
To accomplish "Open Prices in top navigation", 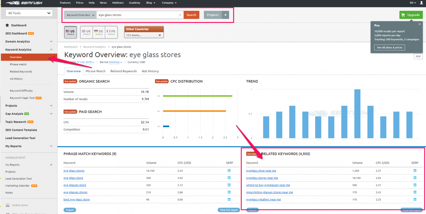I will coord(80,3).
